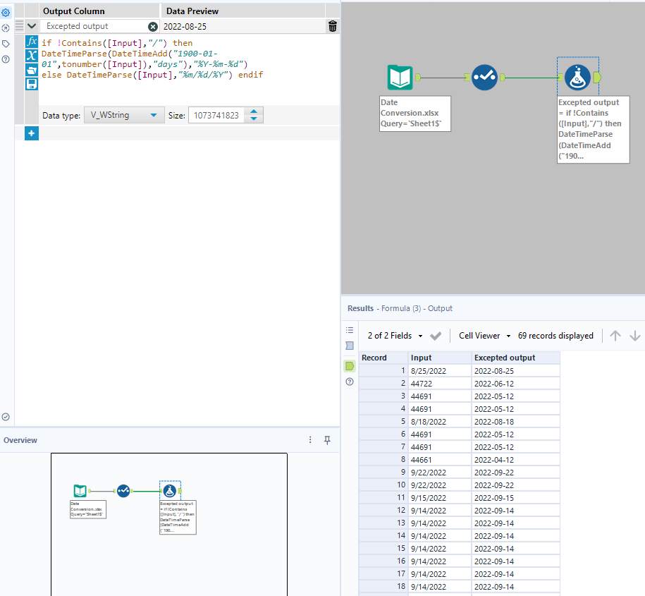The image size is (645, 596).
Task: Select the green Output anchor in Results panel
Action: pos(350,366)
